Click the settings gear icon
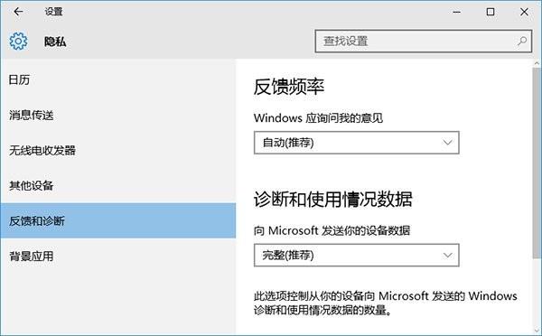 pyautogui.click(x=18, y=42)
